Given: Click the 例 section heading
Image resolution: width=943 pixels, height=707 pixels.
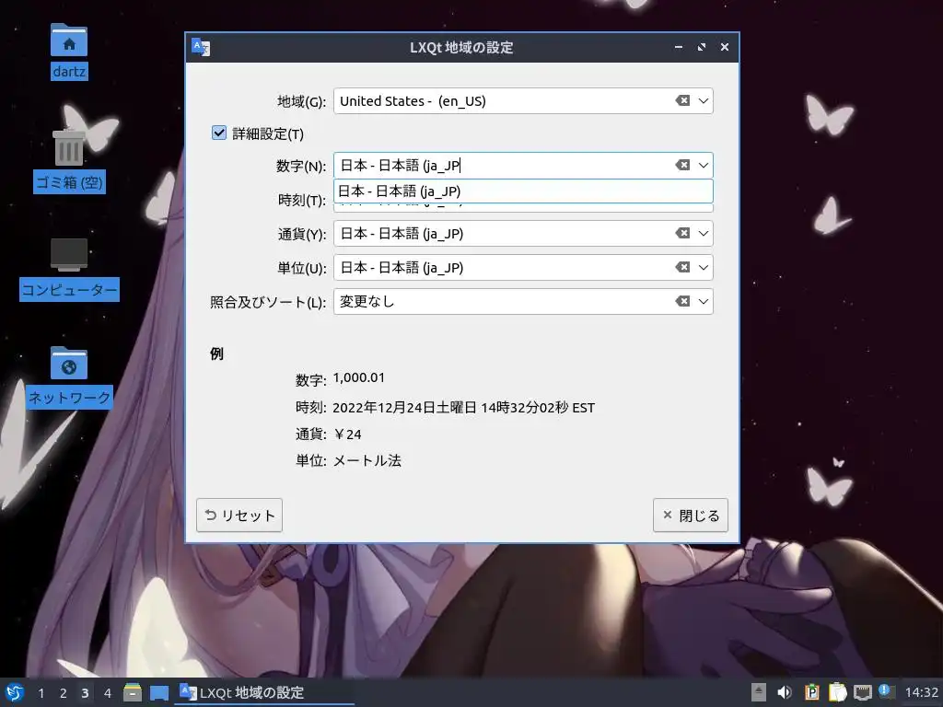Looking at the screenshot, I should point(216,353).
